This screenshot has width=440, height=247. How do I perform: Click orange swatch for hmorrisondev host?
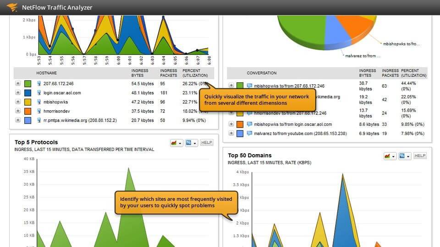(27, 111)
